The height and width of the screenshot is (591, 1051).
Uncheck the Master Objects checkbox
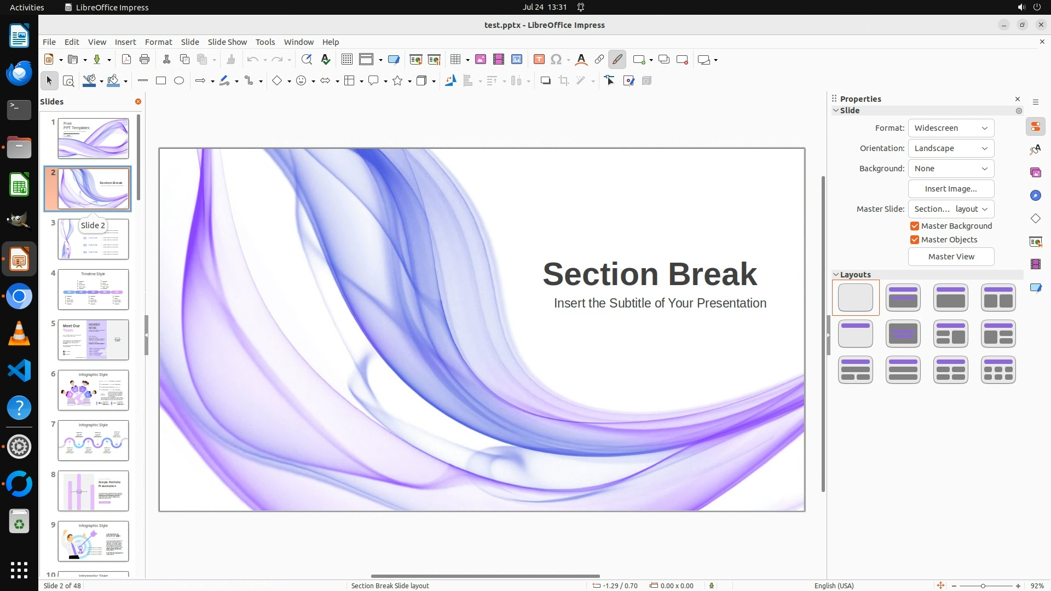[914, 240]
